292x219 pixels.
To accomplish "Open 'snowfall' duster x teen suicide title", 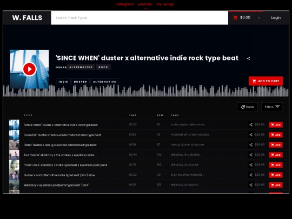I will tap(62, 135).
